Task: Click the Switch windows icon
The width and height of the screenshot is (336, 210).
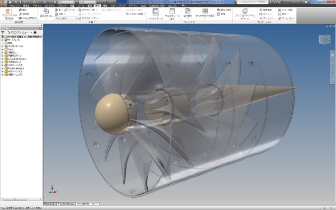Action: click(188, 13)
